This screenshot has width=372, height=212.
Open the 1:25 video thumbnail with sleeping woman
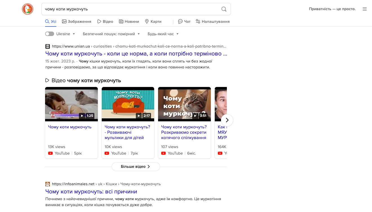71,104
